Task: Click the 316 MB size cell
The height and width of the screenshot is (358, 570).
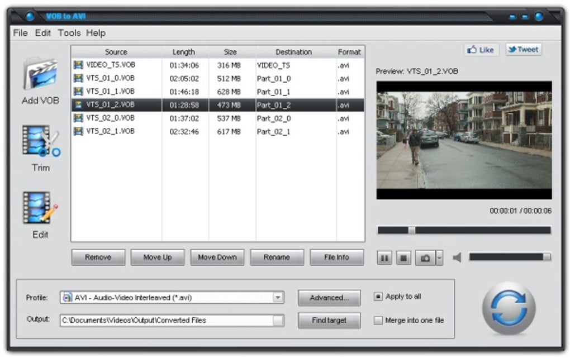Action: (x=229, y=65)
